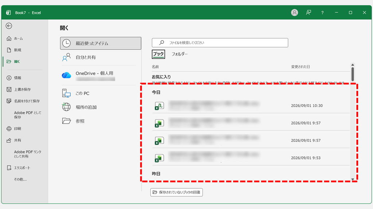This screenshot has height=209, width=373.
Task: Click the 昨日 group heading
Action: (156, 174)
